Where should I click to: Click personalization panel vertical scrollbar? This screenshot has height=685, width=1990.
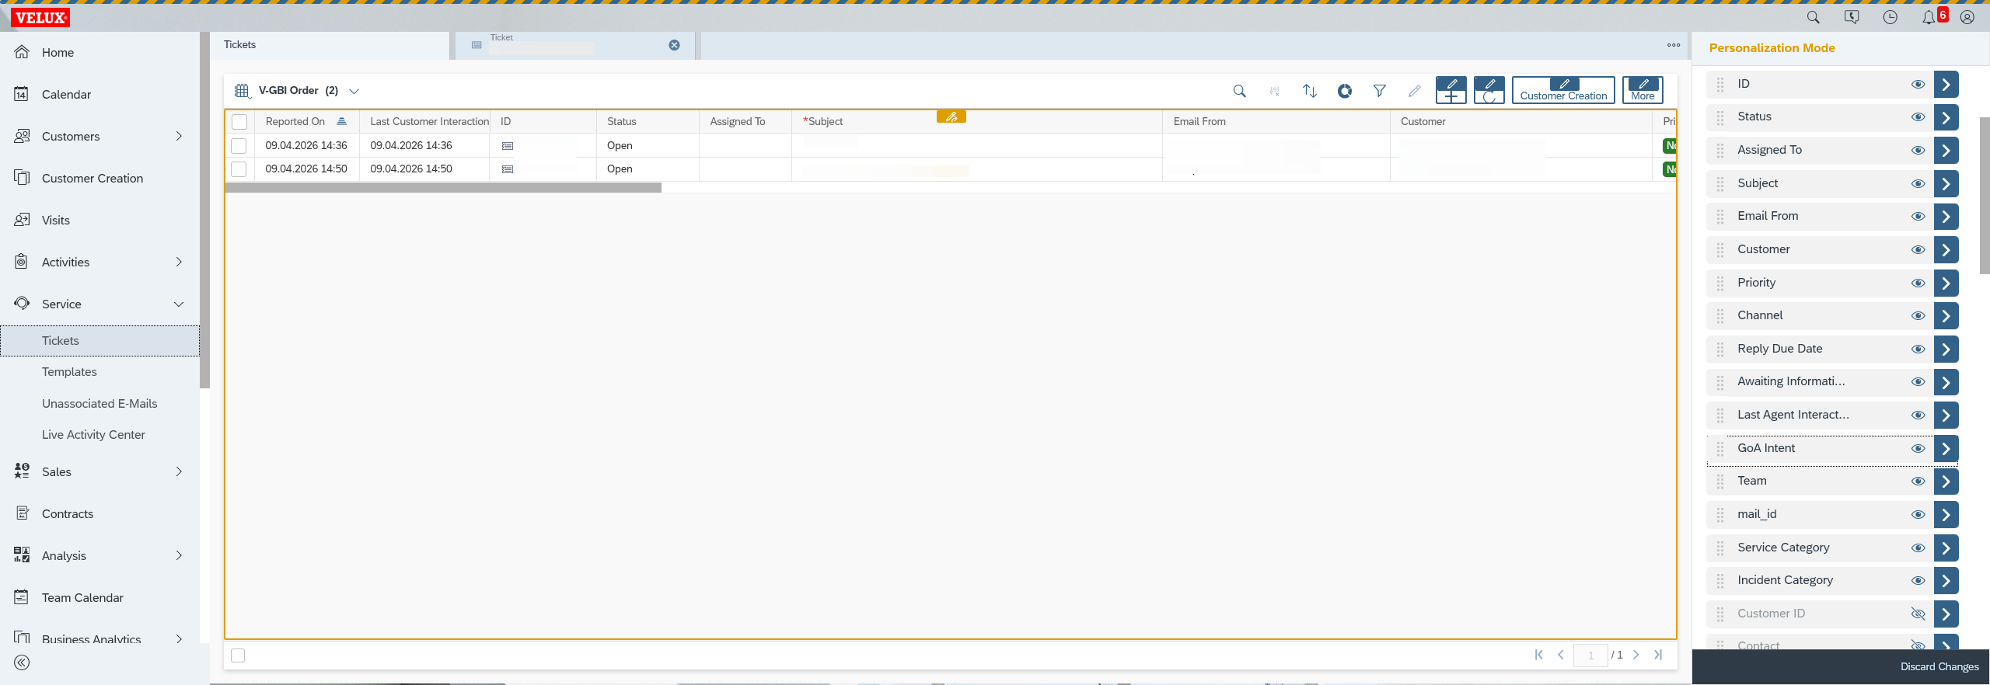[1985, 194]
